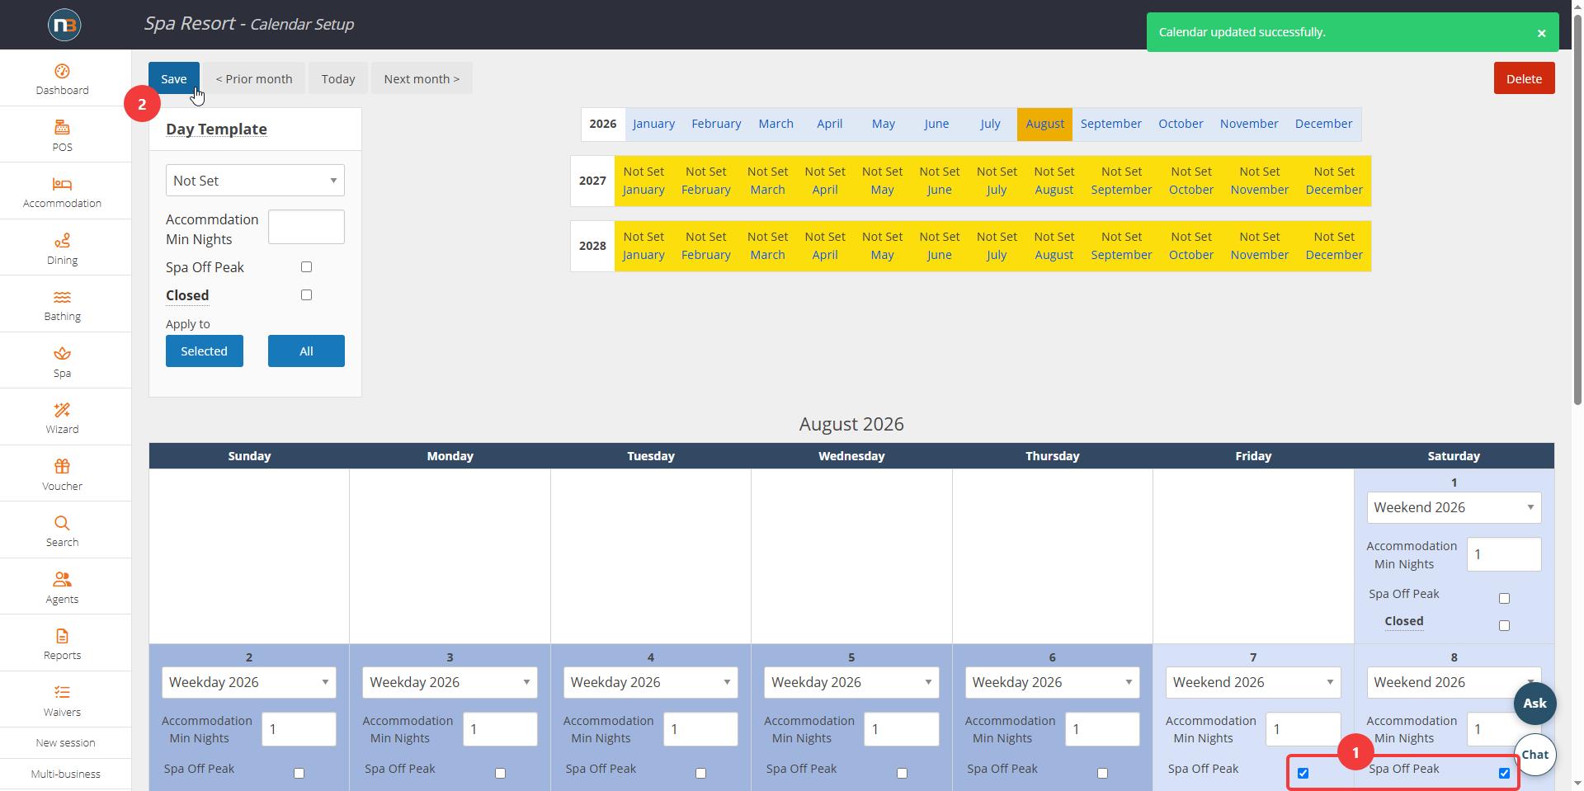
Task: Open template dropdown for Wednesday 5
Action: [x=851, y=682]
